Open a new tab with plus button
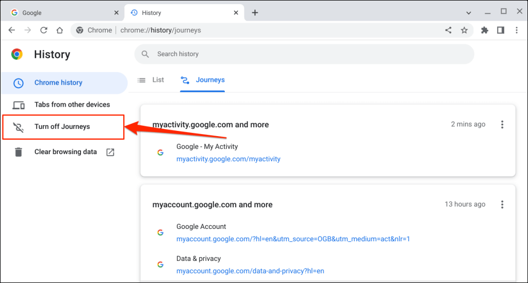528x283 pixels. point(255,13)
